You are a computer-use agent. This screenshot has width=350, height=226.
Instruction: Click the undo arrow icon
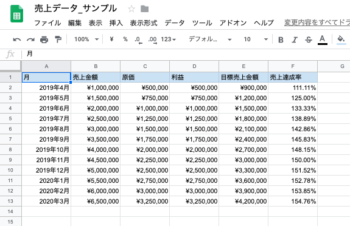tap(17, 39)
